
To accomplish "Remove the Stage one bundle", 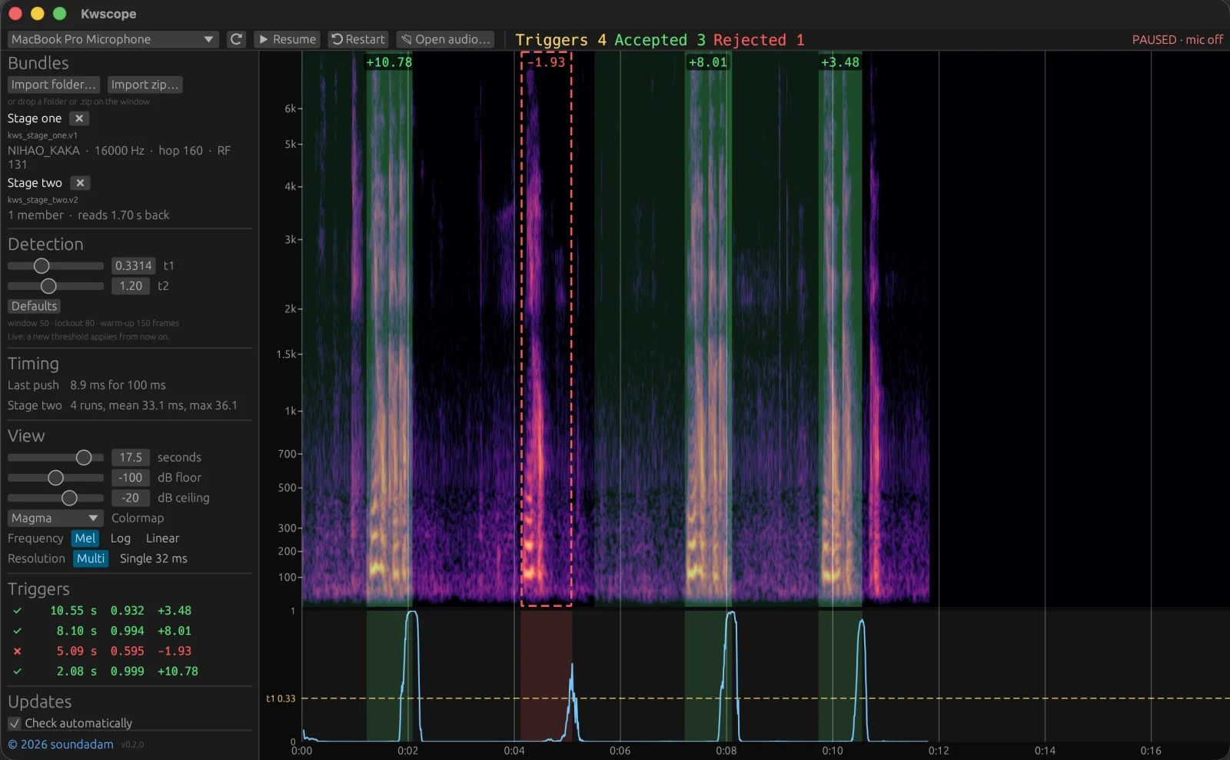I will (79, 118).
